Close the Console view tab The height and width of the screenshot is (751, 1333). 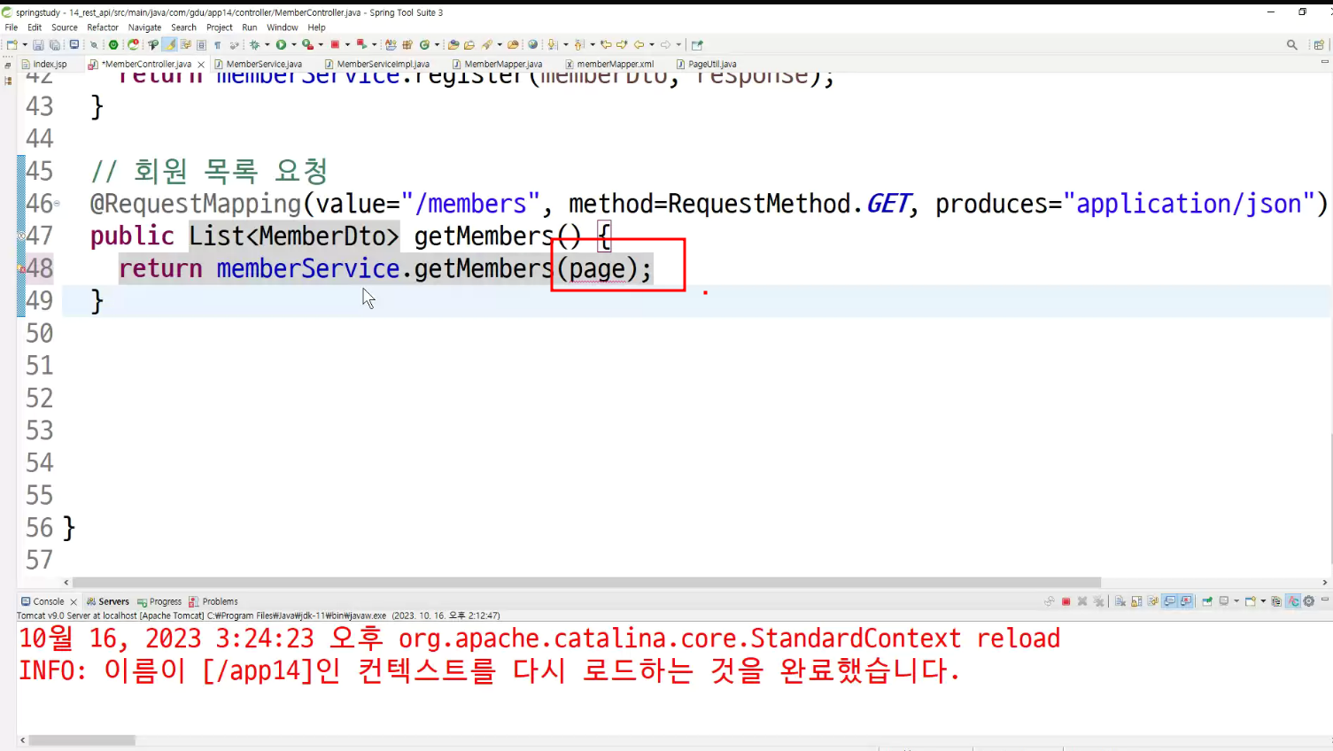(x=74, y=602)
